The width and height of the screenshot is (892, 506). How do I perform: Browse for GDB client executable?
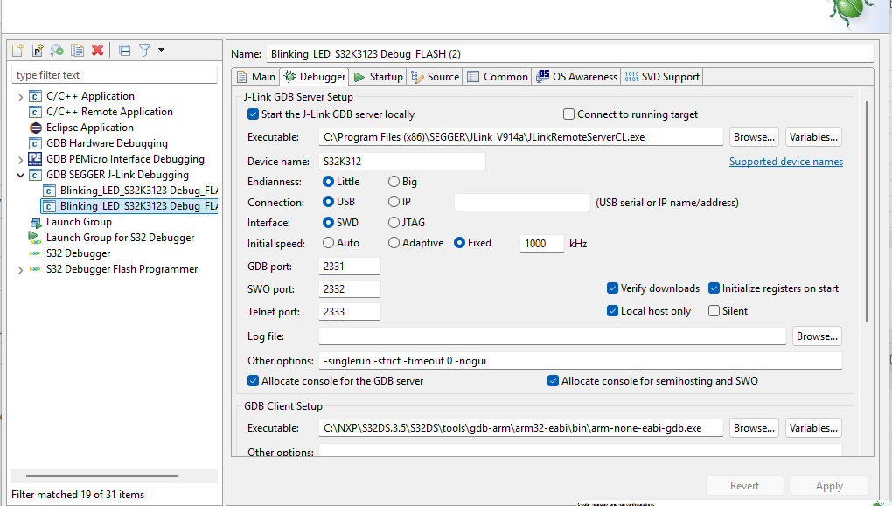pos(754,428)
